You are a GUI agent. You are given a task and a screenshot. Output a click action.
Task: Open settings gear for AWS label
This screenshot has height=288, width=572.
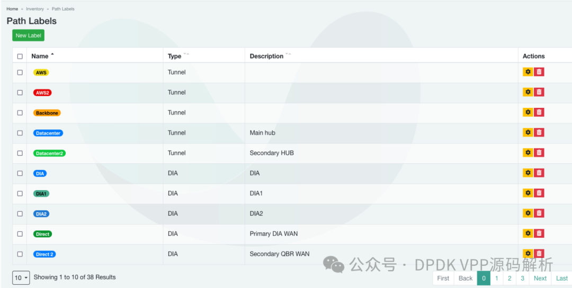click(528, 72)
